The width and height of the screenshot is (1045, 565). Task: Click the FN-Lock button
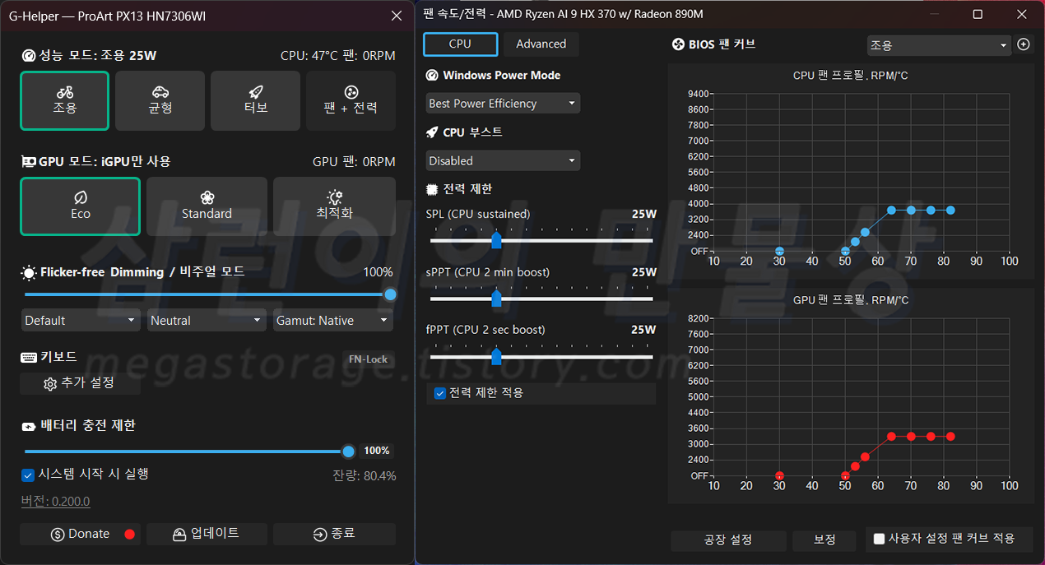(x=368, y=359)
